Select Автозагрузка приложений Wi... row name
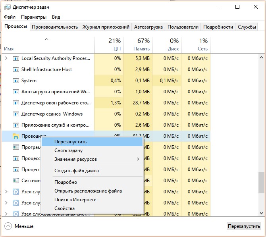266x237 pixels. pyautogui.click(x=56, y=92)
